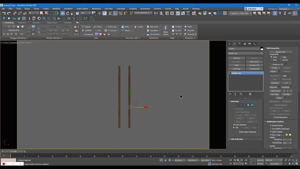Screen dimensions: 300x169
Task: Click the Render teapot icon
Action: click(x=210, y=13)
